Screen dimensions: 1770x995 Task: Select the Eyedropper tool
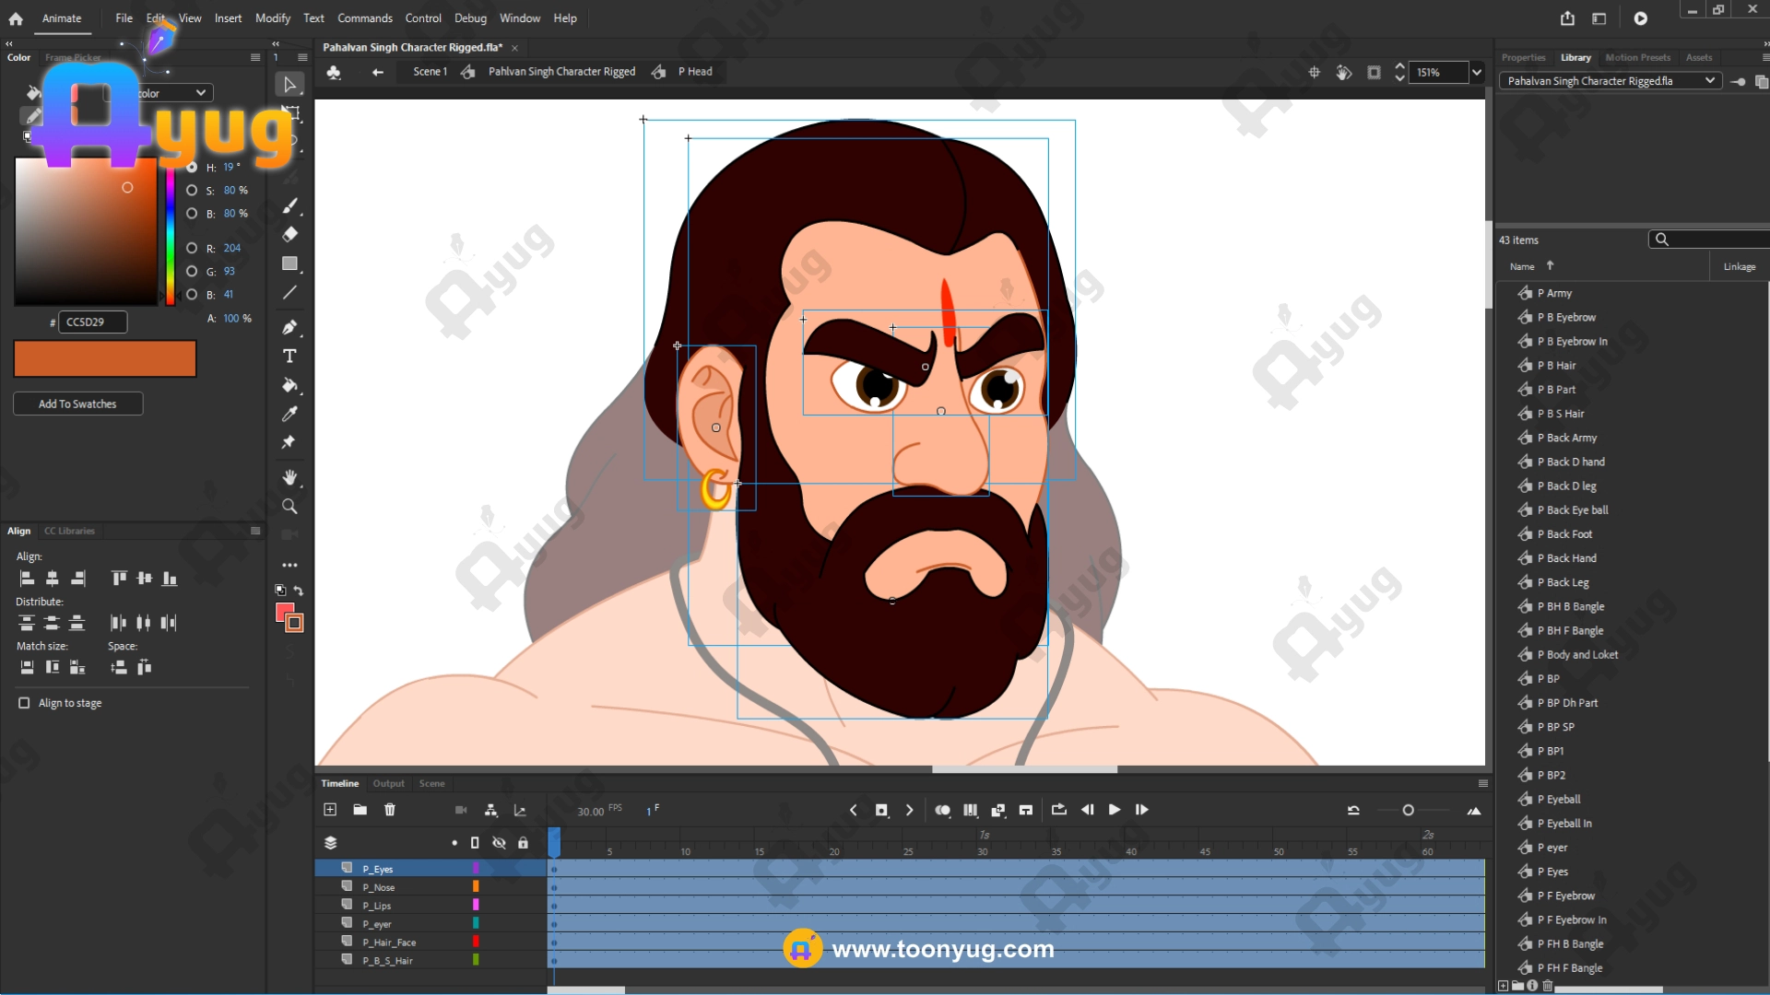(290, 414)
